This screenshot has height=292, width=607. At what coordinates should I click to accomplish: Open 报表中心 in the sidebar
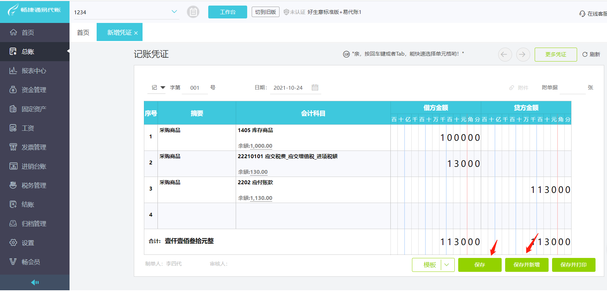[34, 71]
